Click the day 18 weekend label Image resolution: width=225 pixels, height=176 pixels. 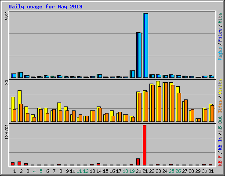click(x=125, y=171)
